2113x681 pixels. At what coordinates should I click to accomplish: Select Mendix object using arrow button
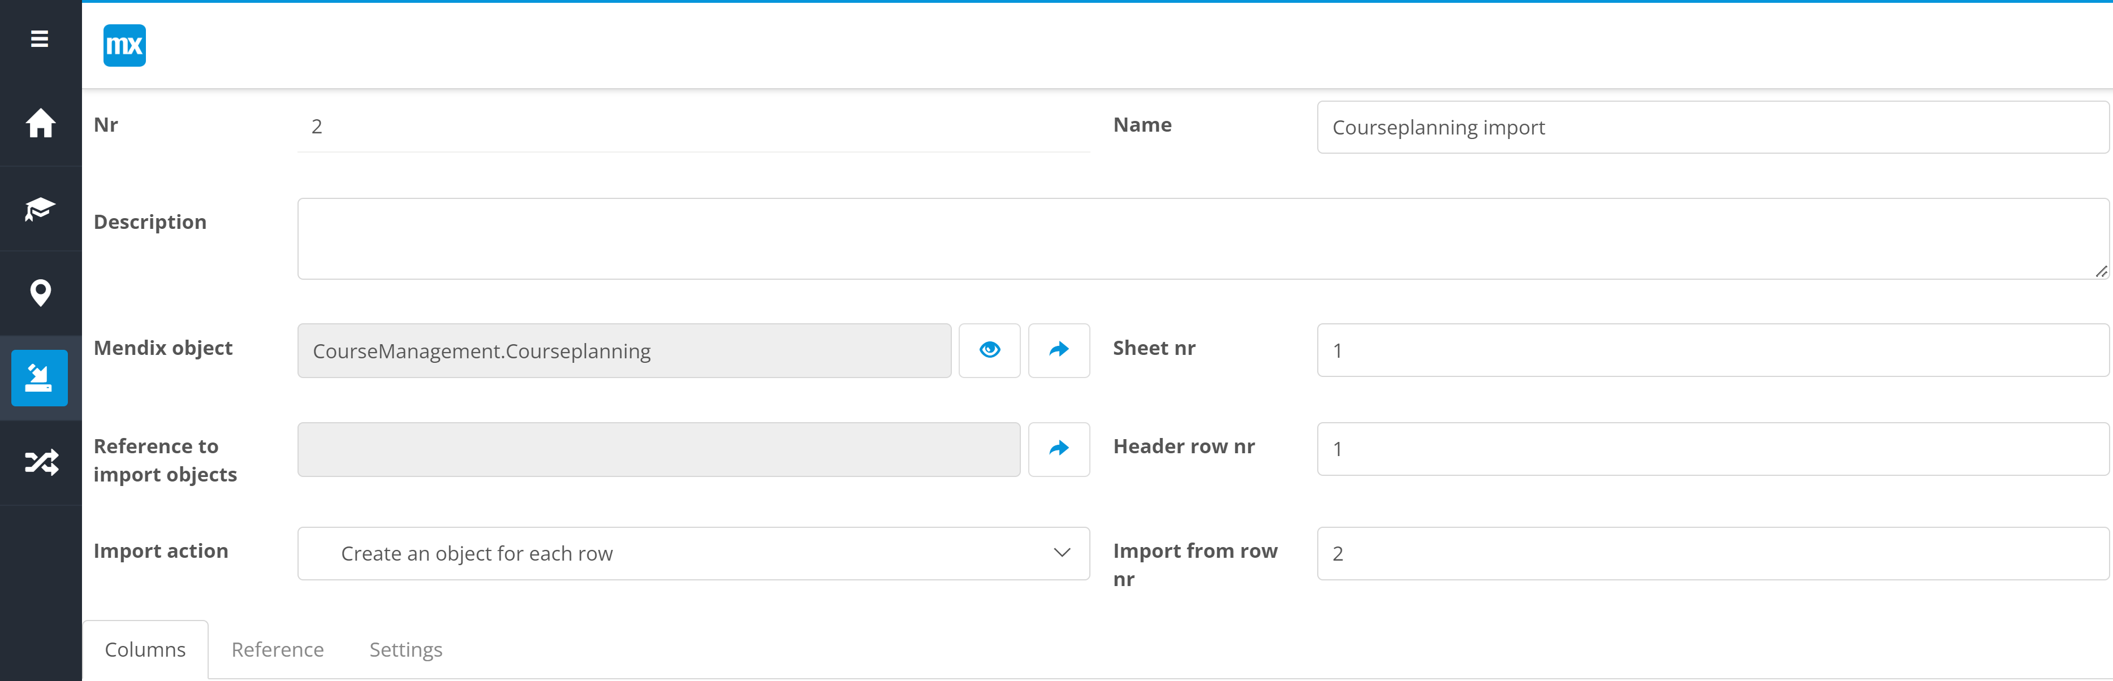point(1058,350)
